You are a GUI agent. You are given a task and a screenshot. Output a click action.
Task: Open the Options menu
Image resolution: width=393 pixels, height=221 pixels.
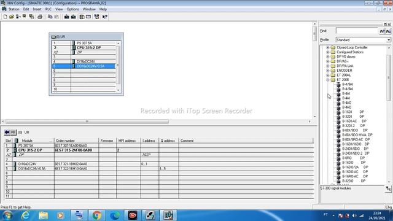[x=72, y=9]
